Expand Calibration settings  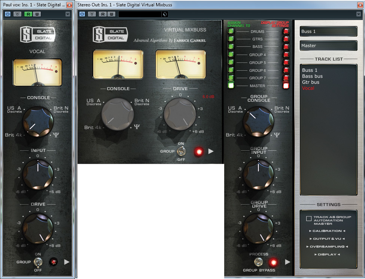point(327,231)
